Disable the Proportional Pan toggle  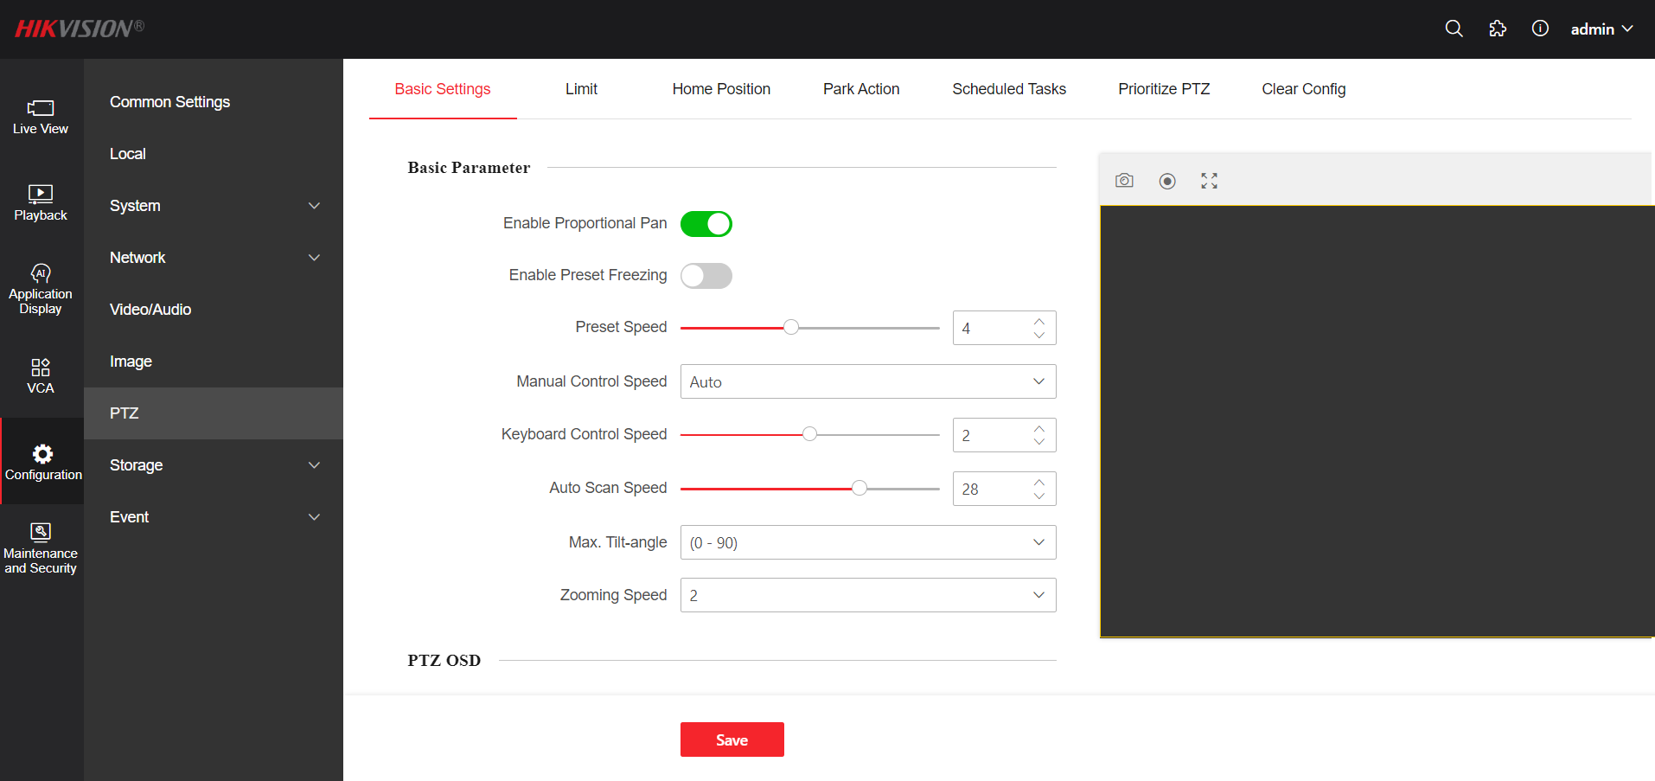pyautogui.click(x=706, y=224)
